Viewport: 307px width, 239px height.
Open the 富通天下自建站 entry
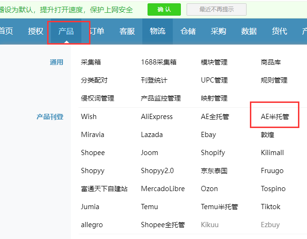coord(104,189)
